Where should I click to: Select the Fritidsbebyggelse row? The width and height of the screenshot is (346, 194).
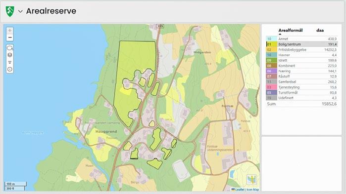pos(302,50)
